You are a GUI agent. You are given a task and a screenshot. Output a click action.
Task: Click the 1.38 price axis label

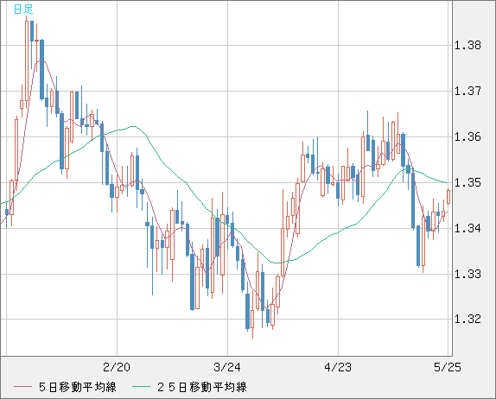[467, 45]
